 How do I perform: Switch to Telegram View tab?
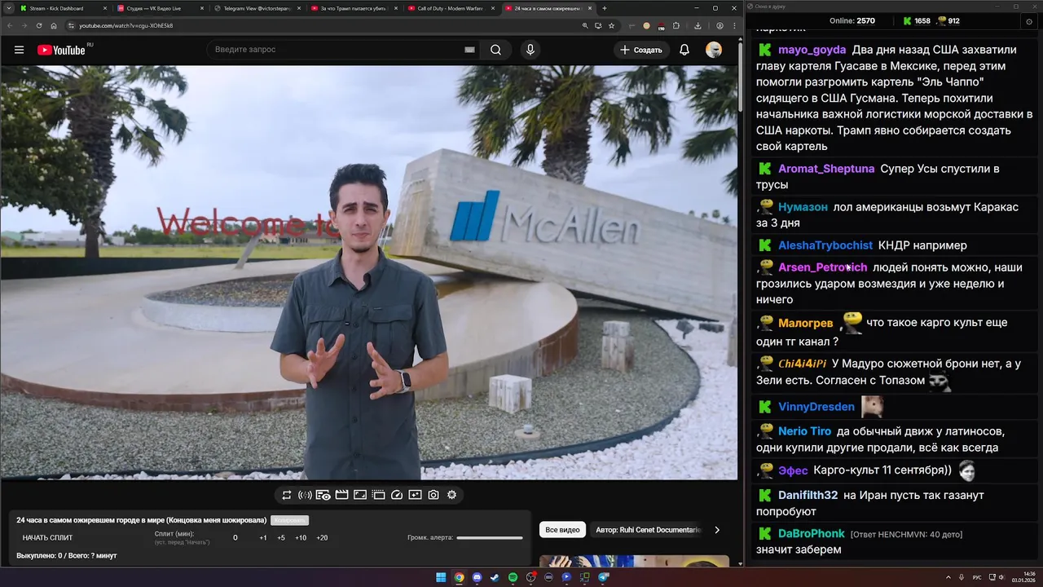tap(256, 8)
